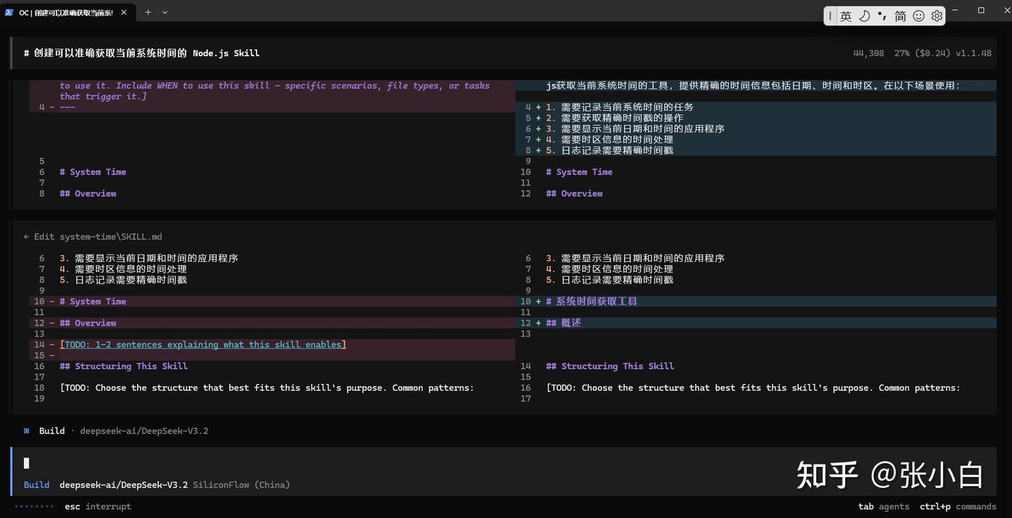The width and height of the screenshot is (1012, 518).
Task: Open IME settings gear
Action: pyautogui.click(x=937, y=16)
